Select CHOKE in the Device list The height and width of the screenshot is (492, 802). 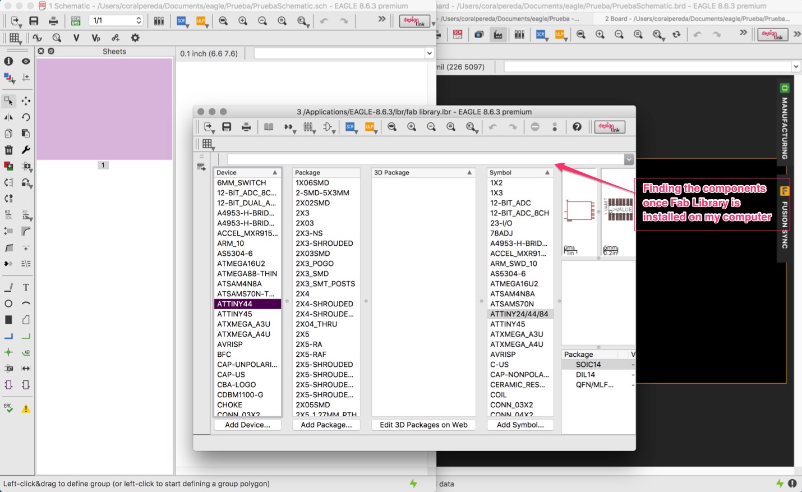pyautogui.click(x=247, y=405)
